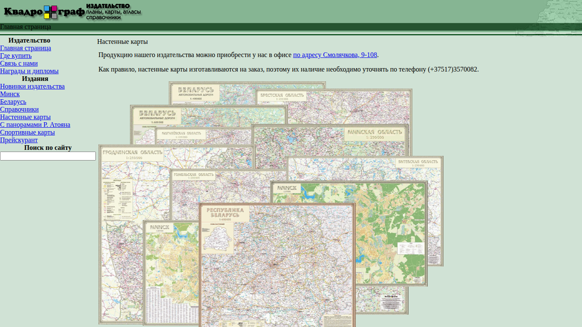Follow the address link Смолячкова, 9-108
582x327 pixels.
pos(335,55)
